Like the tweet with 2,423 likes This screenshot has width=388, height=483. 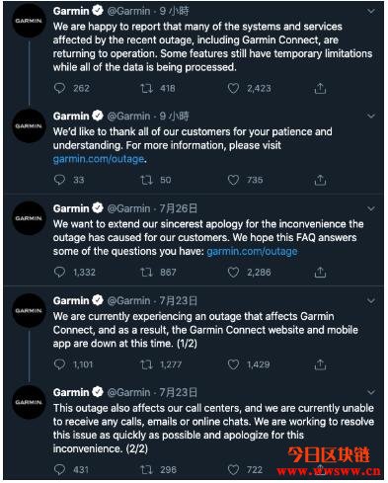tap(233, 88)
